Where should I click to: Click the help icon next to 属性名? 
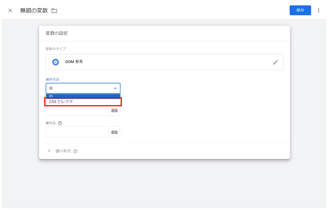coord(60,123)
